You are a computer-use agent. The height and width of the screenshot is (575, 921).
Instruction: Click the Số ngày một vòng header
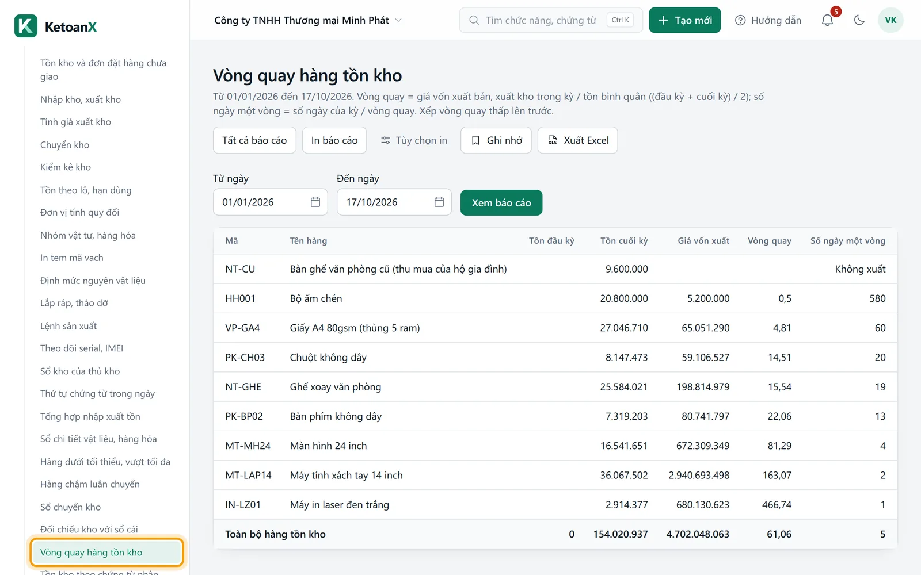click(x=848, y=241)
